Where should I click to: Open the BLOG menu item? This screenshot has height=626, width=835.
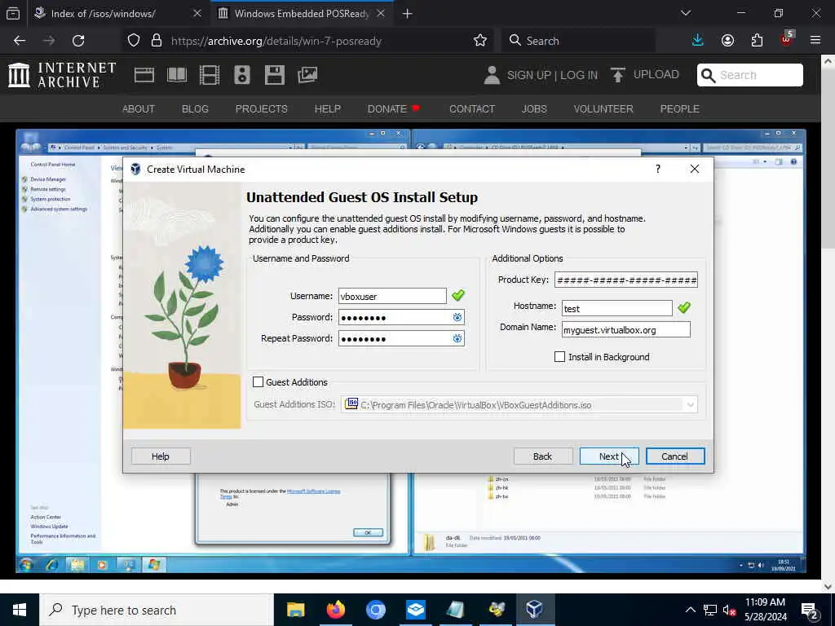pos(195,109)
